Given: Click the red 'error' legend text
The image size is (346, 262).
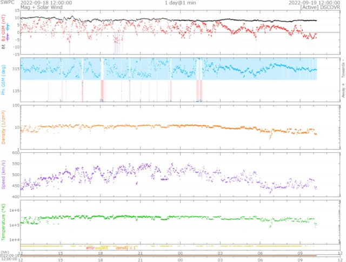Looking at the screenshot, I should [90, 247].
